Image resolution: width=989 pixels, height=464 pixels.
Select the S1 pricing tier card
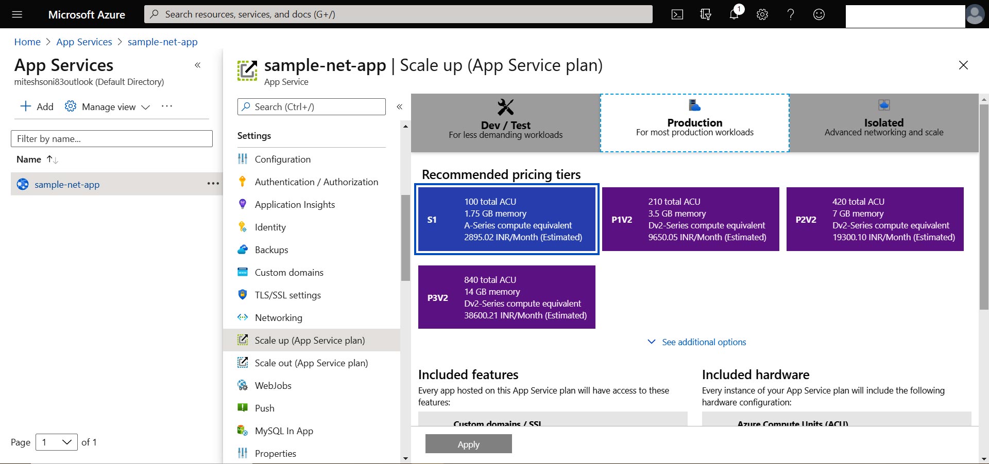[507, 219]
